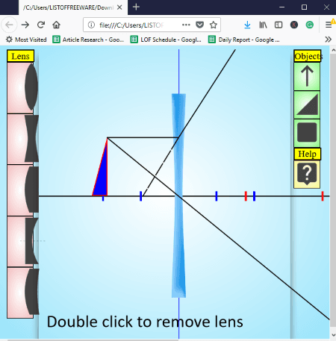Click the red marker beside the blue marker

[246, 196]
